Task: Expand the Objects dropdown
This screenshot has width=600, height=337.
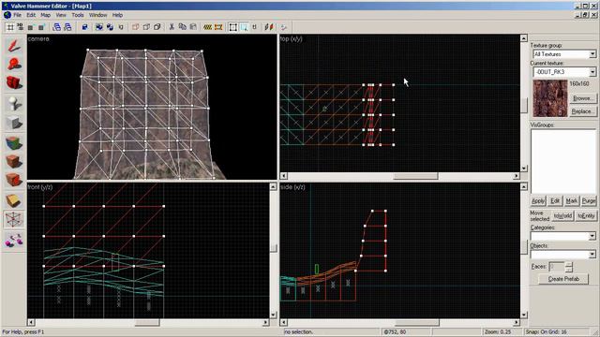Action: 592,255
